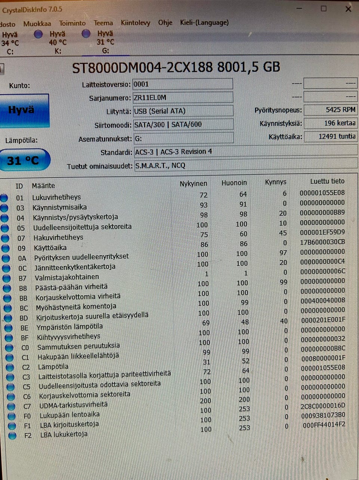The image size is (359, 480).
Task: Click status dot of Sammutuksen peruutuksia row
Action: tap(9, 348)
